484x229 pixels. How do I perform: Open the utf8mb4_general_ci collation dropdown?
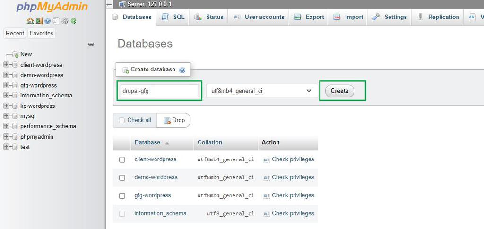(261, 91)
